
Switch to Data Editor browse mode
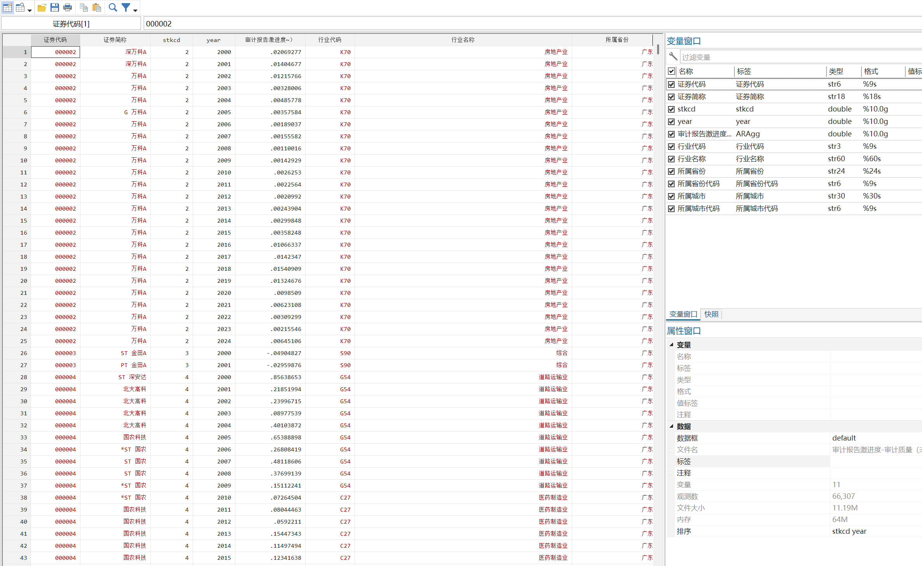click(x=20, y=7)
